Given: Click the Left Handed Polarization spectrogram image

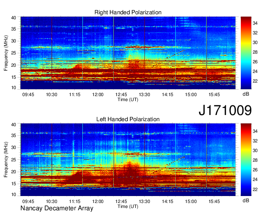Looking at the screenshot, I should coord(128,160).
